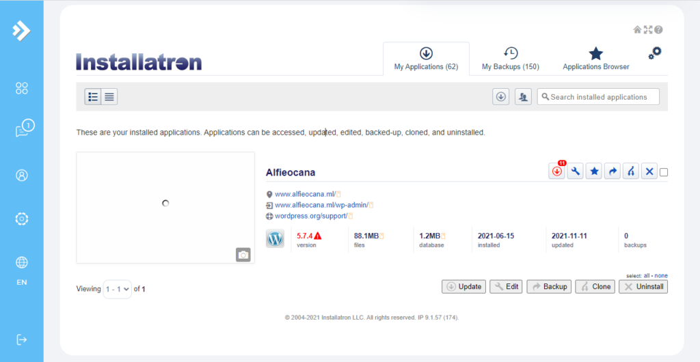Click the star icon for Alfieocana
This screenshot has width=700, height=362.
point(594,171)
